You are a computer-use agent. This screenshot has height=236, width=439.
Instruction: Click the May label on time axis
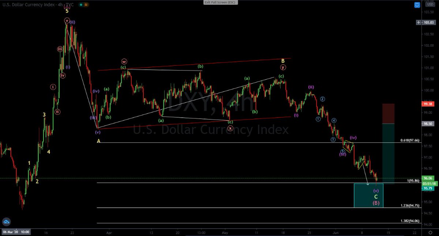click(225, 232)
